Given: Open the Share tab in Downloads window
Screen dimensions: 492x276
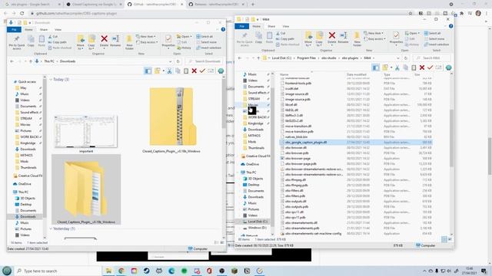Looking at the screenshot, I should [x=44, y=30].
